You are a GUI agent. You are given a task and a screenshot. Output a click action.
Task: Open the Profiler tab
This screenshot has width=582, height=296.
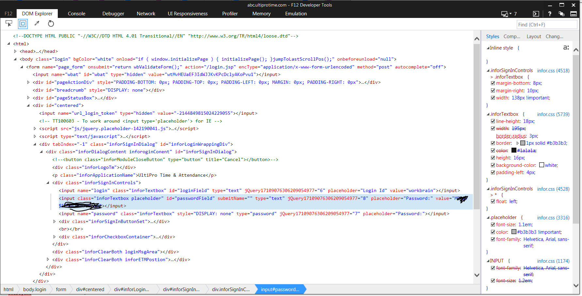point(230,14)
